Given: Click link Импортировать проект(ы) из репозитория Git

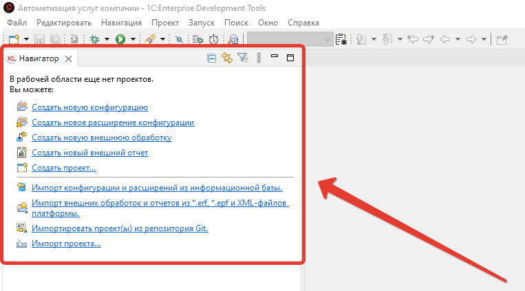Looking at the screenshot, I should tap(120, 228).
